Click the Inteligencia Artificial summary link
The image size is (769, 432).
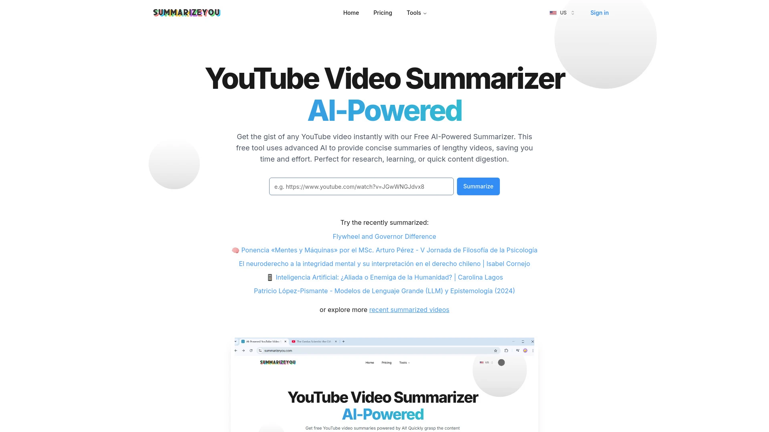[384, 277]
